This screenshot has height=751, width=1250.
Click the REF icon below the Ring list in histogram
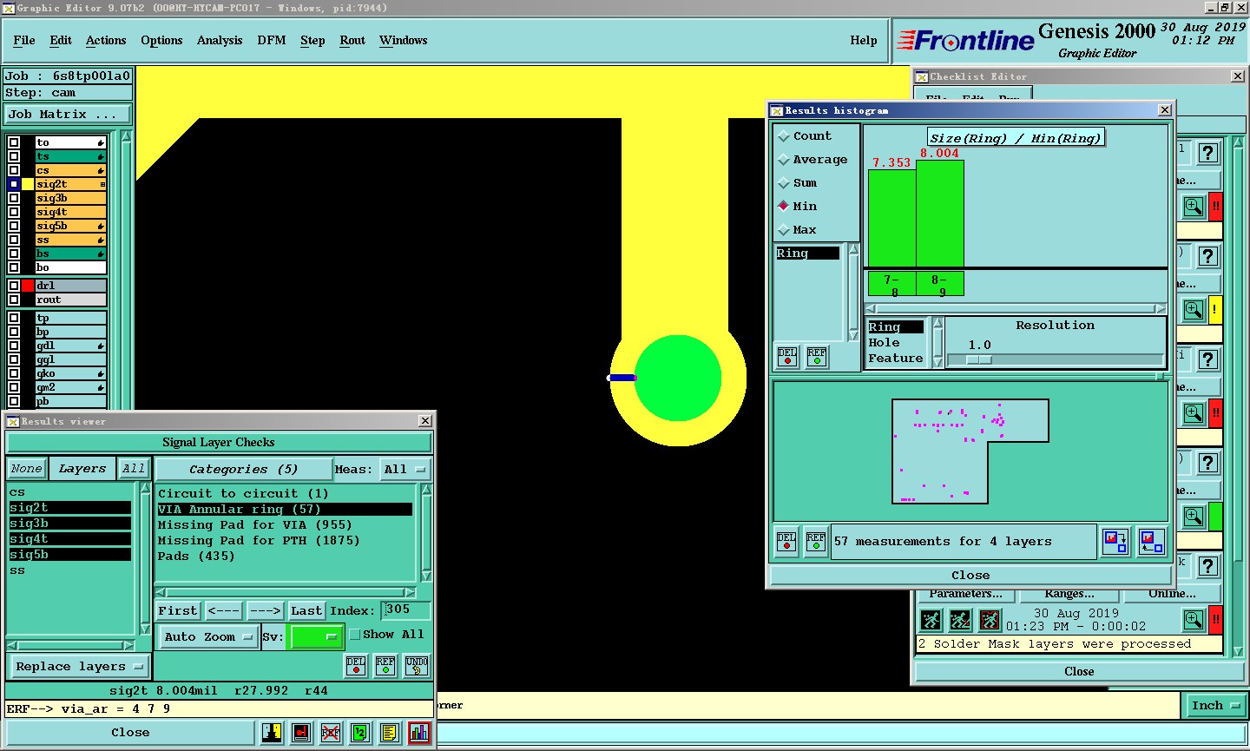pyautogui.click(x=817, y=356)
